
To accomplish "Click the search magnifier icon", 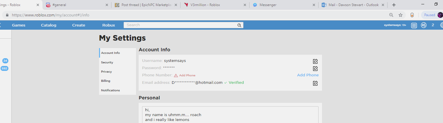I will [x=239, y=25].
